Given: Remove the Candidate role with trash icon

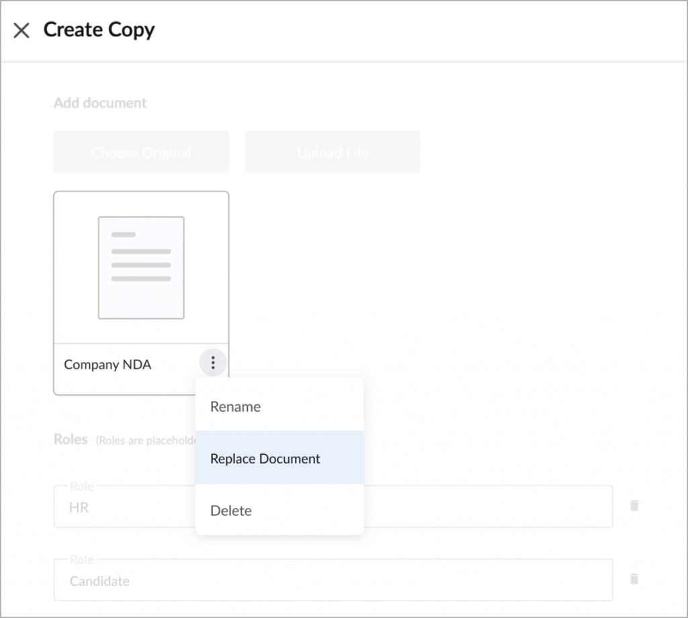Looking at the screenshot, I should (x=634, y=579).
